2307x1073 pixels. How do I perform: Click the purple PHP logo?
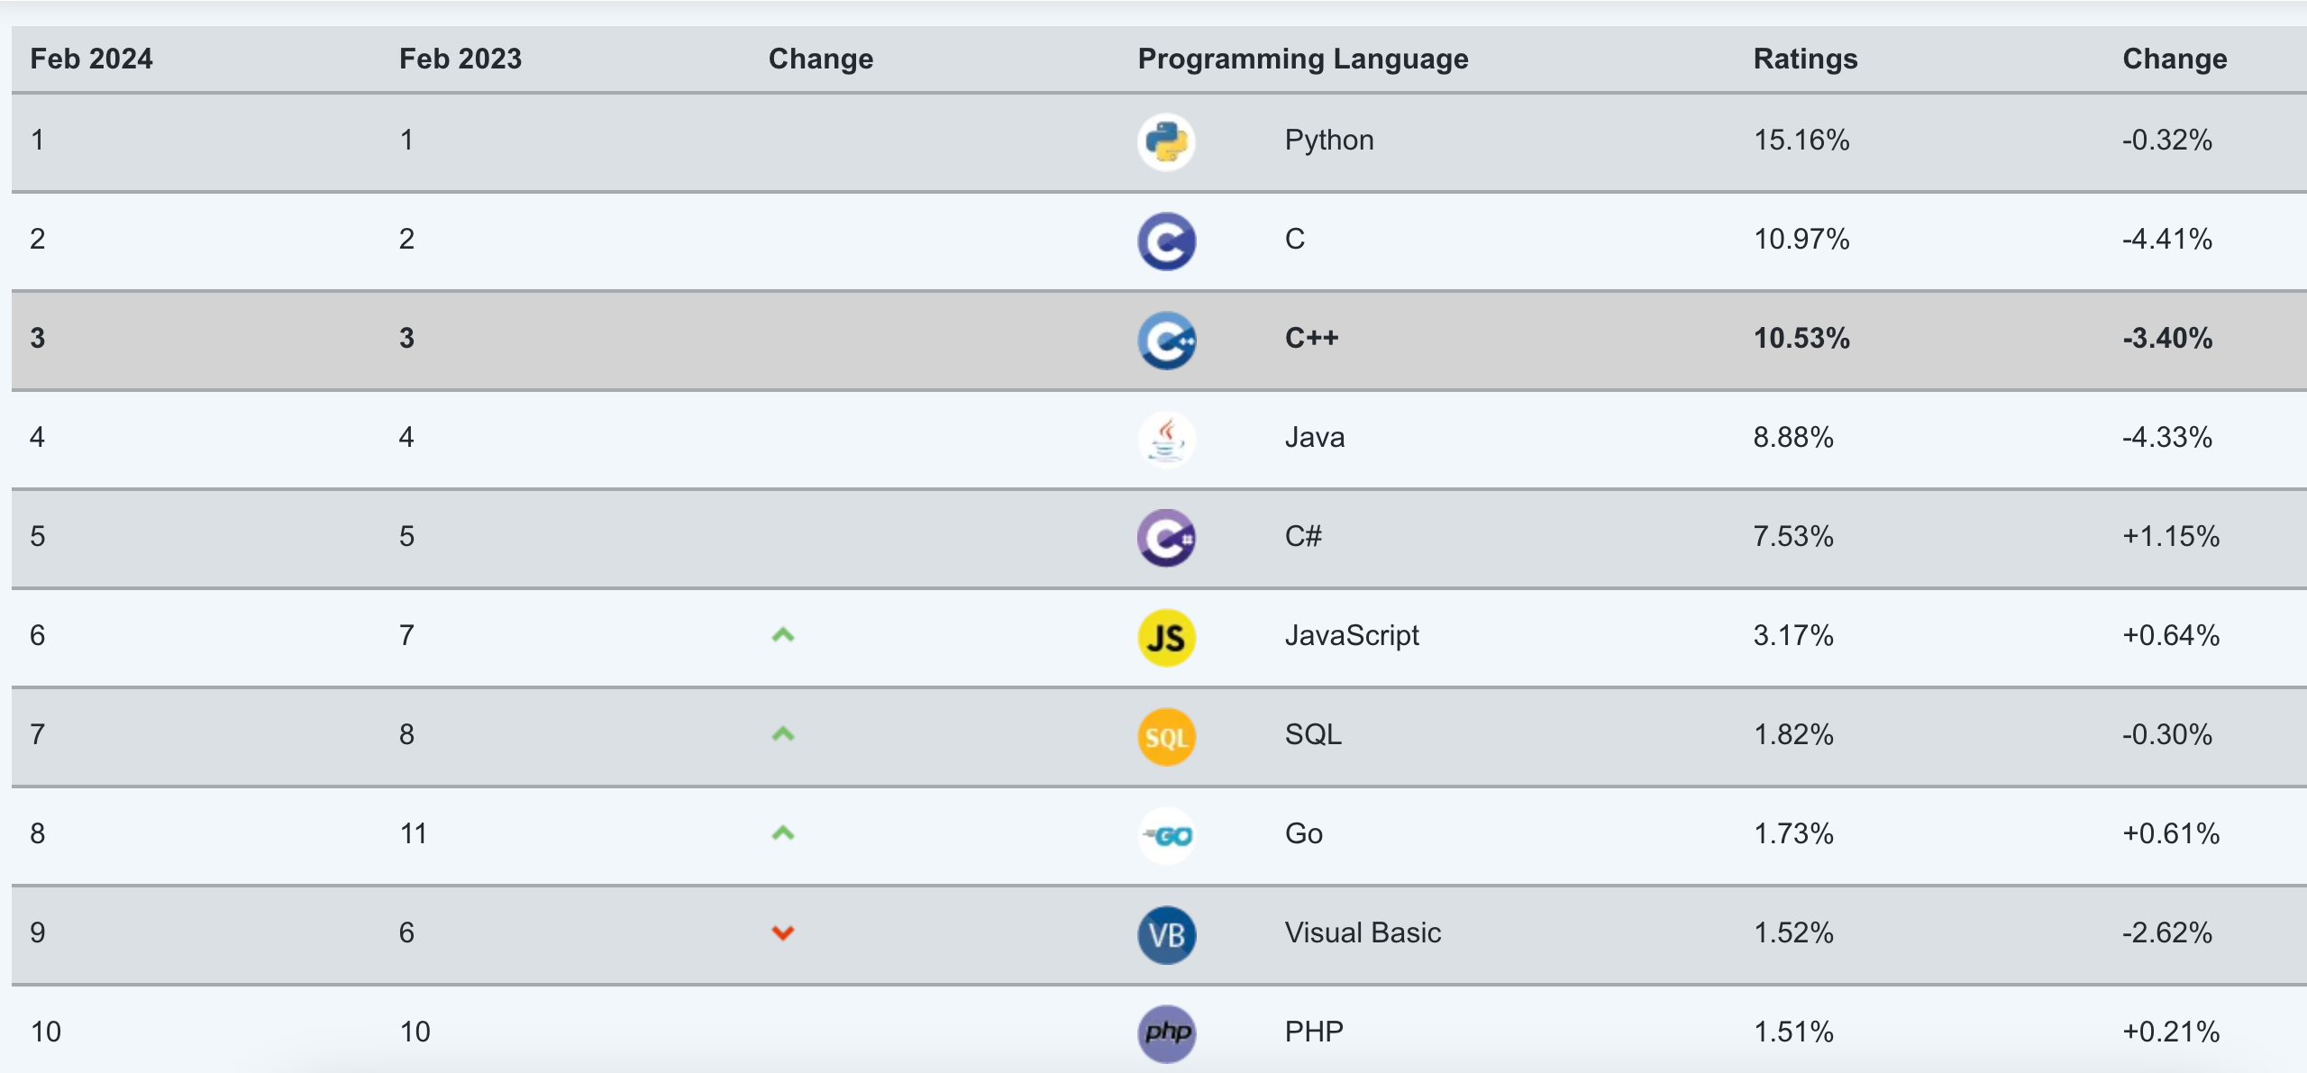(x=1166, y=1032)
